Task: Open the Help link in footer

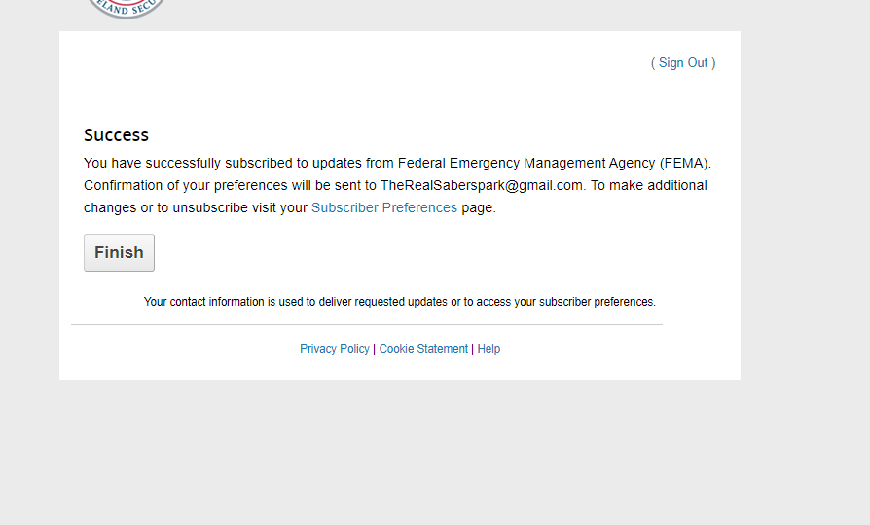Action: pos(489,349)
